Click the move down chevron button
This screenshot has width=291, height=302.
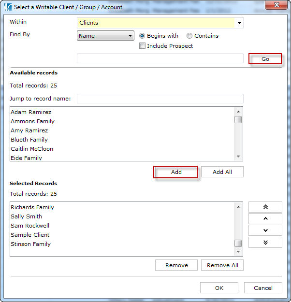[265, 230]
